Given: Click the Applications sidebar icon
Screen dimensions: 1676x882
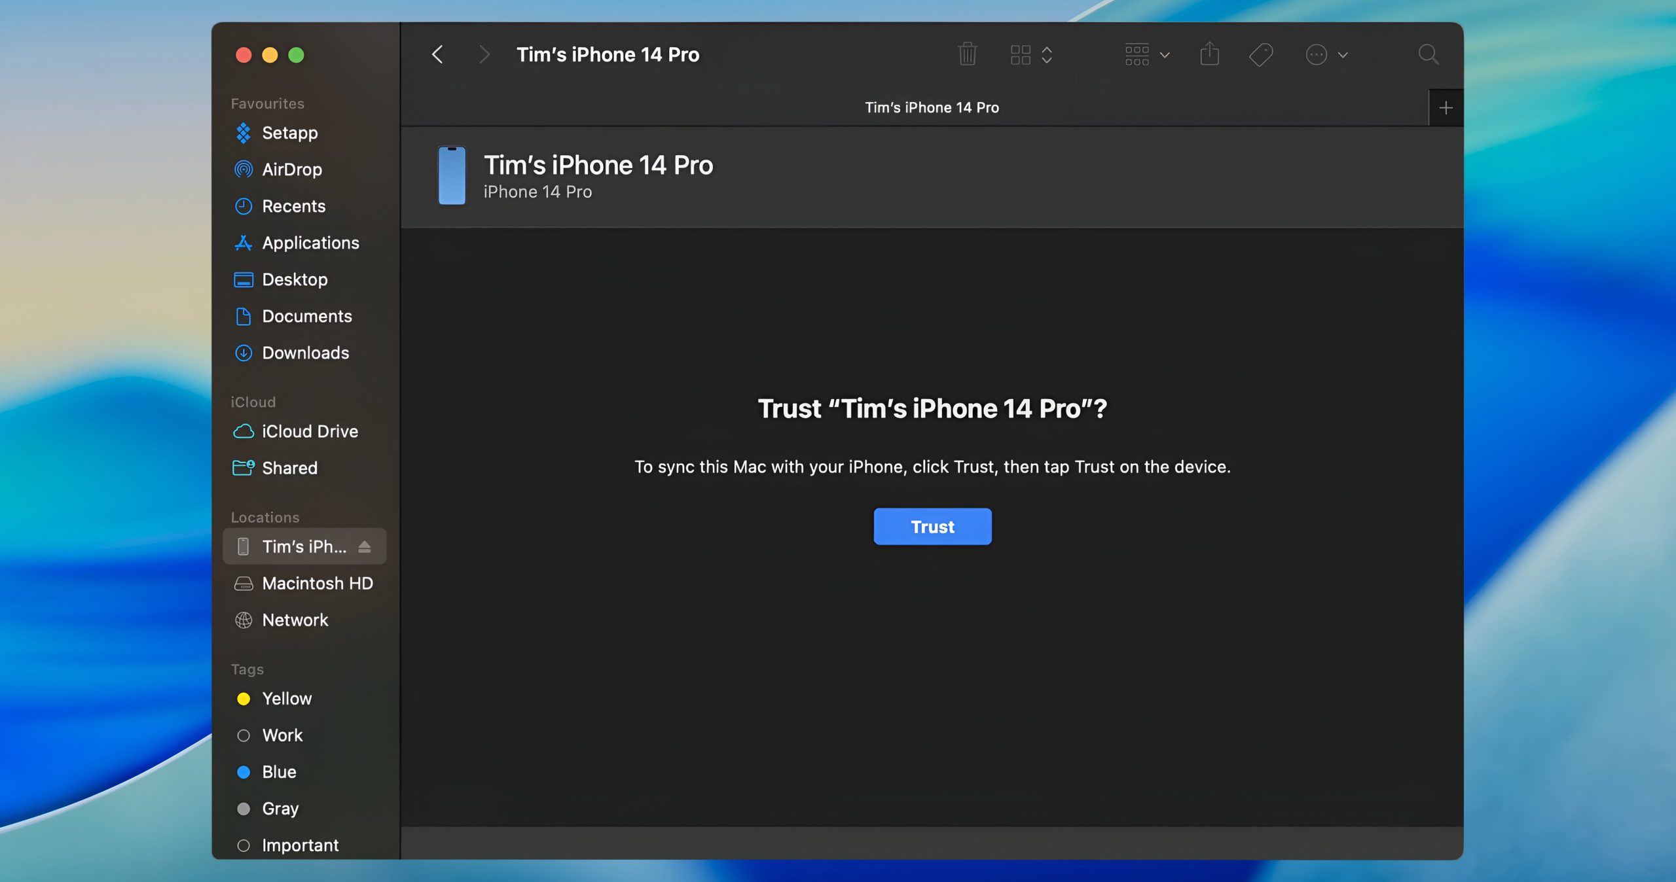Looking at the screenshot, I should tap(244, 243).
